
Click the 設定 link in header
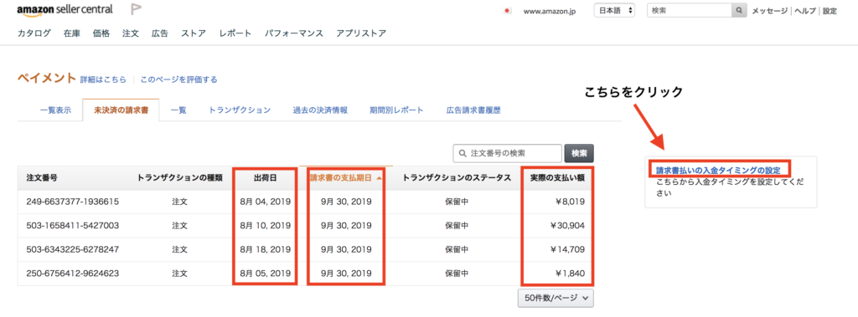click(x=830, y=11)
